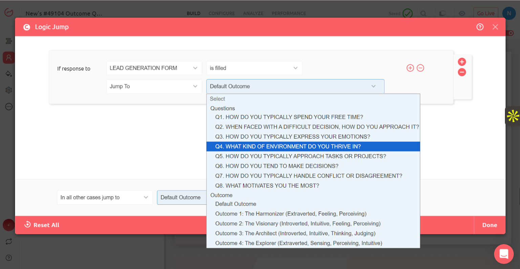The image size is (520, 269).
Task: Select Q4 What kind of environment option
Action: [288, 146]
